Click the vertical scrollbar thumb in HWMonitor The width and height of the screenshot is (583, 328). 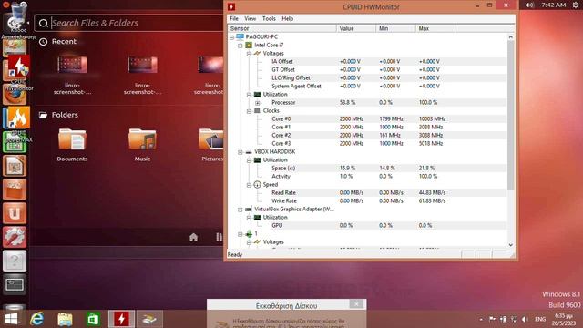510,115
